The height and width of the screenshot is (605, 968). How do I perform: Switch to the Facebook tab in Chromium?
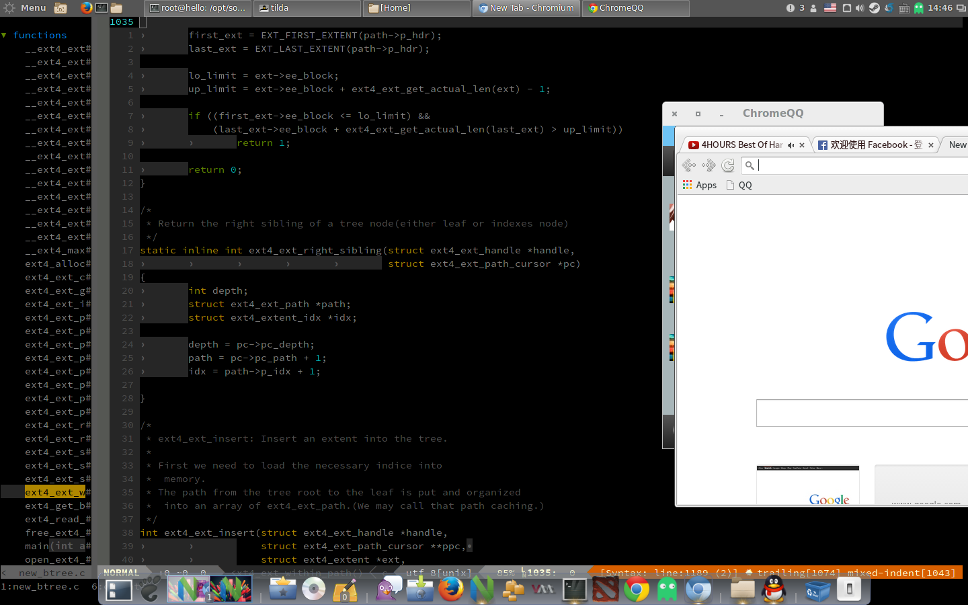876,145
